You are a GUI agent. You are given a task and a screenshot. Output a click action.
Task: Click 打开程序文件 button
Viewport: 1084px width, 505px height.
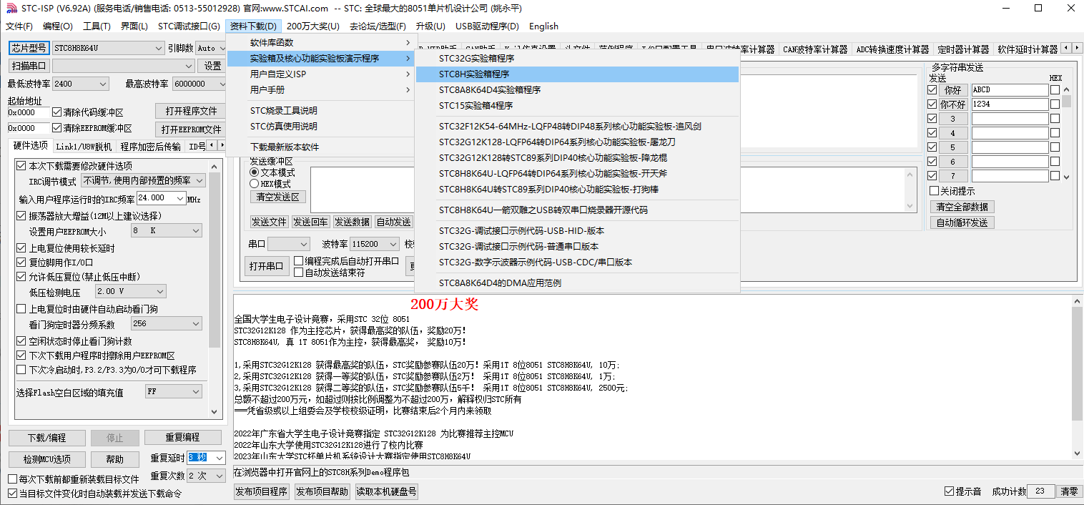[x=191, y=112]
